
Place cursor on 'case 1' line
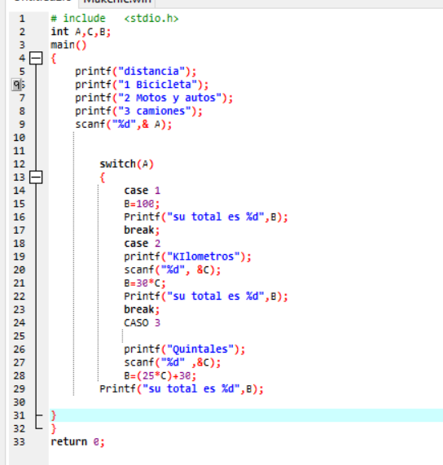[142, 191]
